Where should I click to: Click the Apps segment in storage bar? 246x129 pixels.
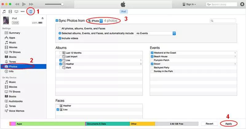coord(50,124)
